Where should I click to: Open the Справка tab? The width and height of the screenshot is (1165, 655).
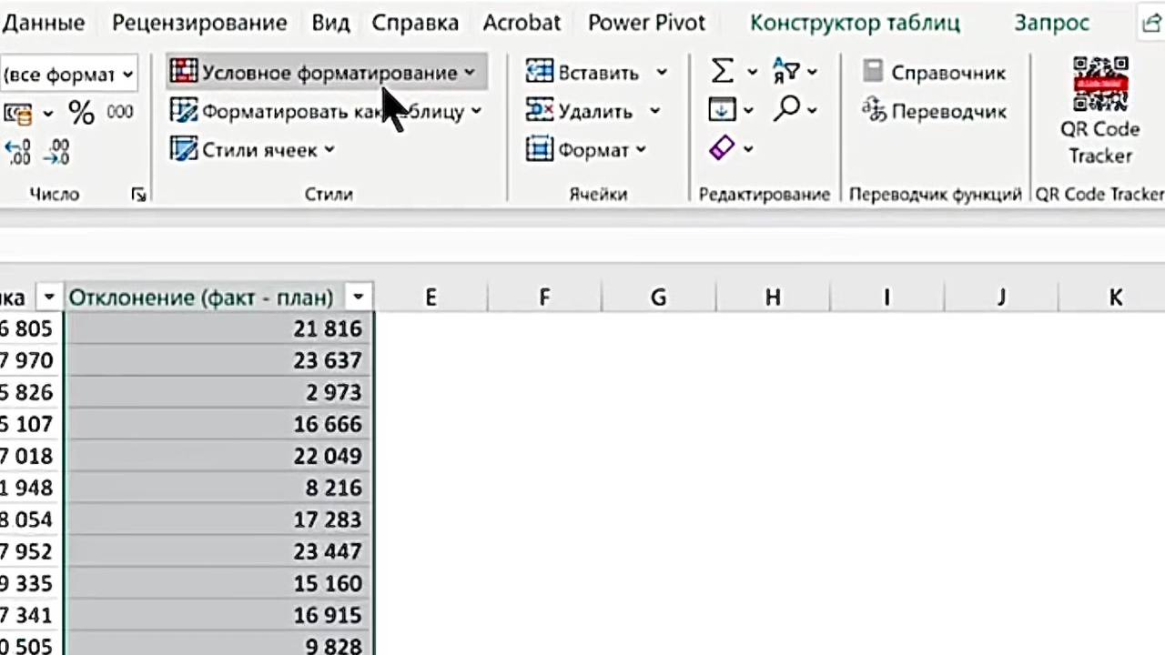point(415,23)
